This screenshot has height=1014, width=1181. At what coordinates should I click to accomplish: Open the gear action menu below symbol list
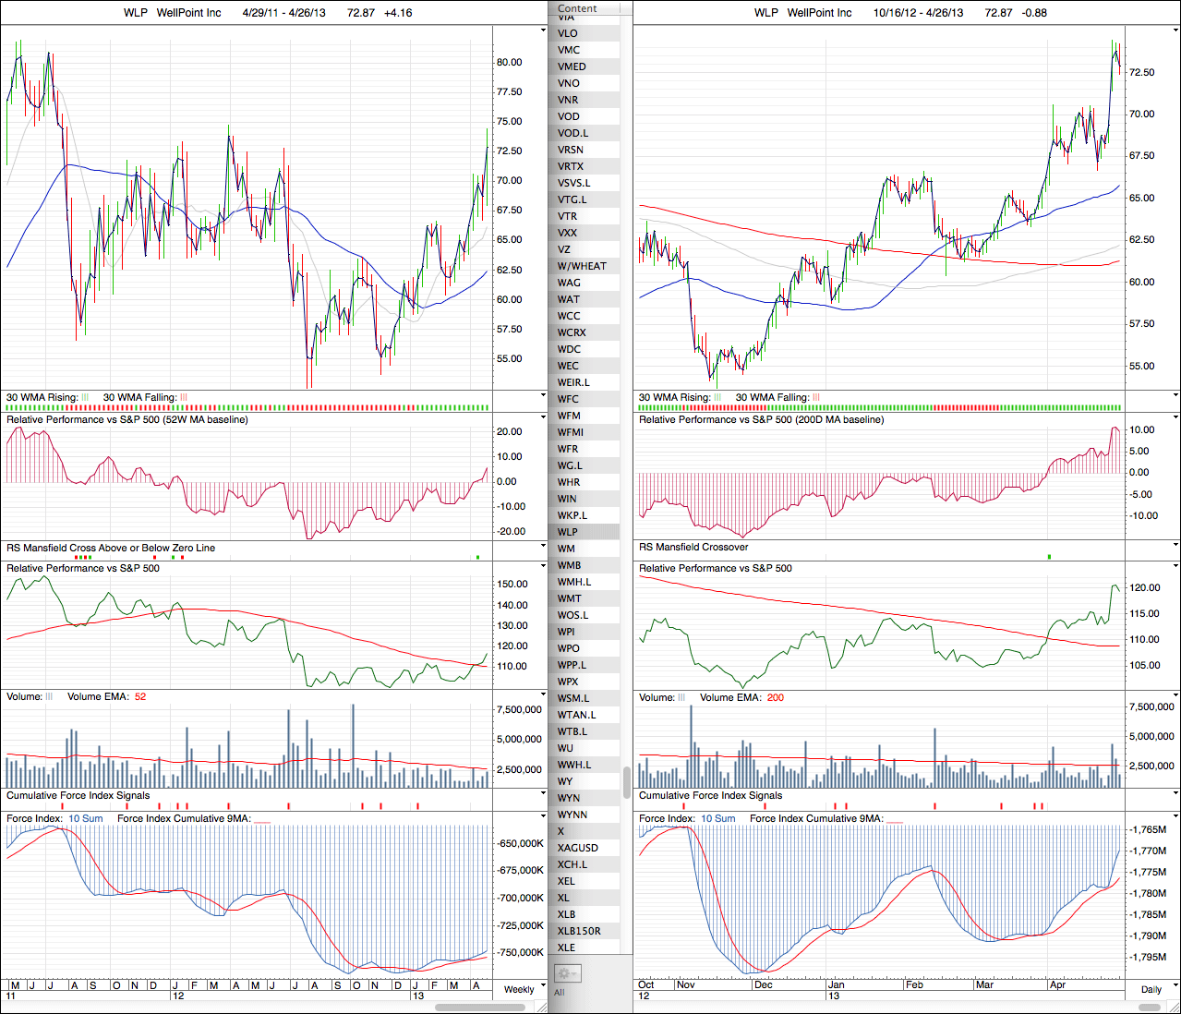pos(566,973)
